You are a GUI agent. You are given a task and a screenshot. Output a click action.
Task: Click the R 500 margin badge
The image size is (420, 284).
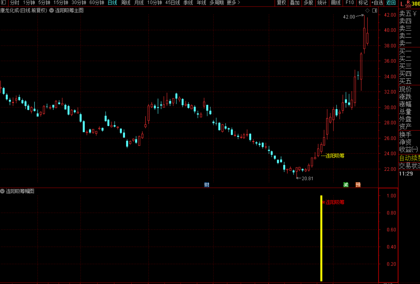(x=408, y=4)
